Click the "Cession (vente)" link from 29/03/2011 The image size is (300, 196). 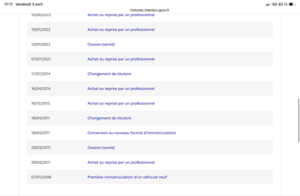pyautogui.click(x=101, y=147)
